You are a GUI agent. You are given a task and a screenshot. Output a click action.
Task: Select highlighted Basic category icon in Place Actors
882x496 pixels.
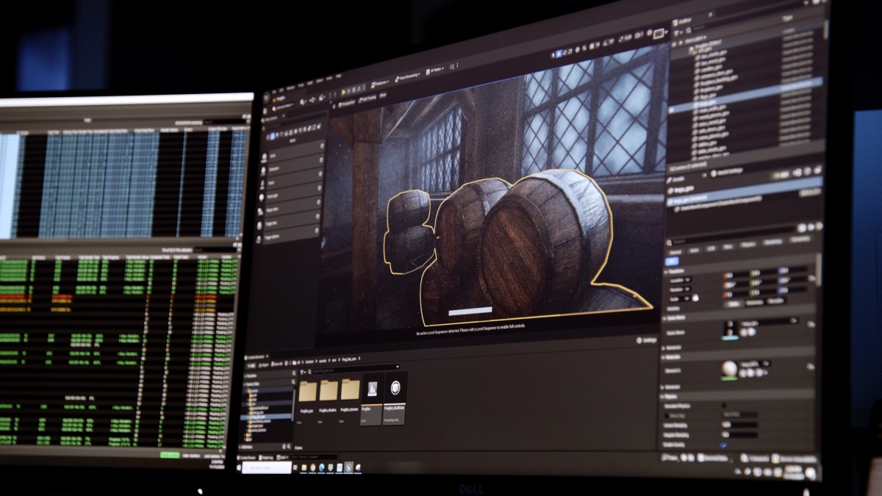pos(273,136)
